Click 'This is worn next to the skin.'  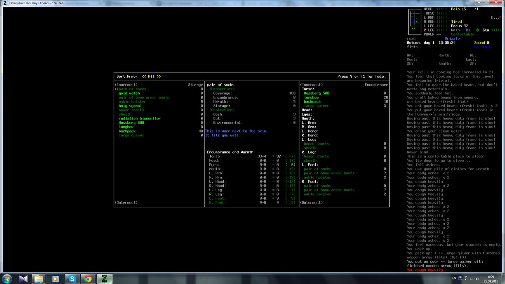[236, 131]
